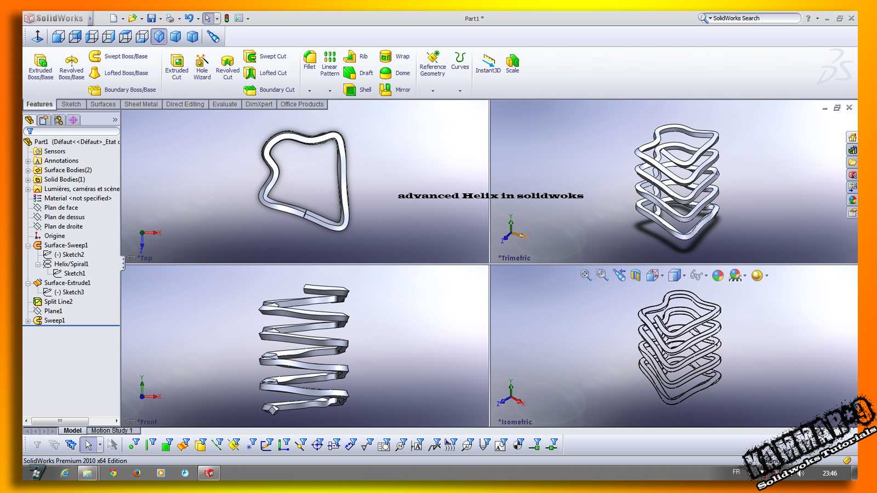Screen dimensions: 877x493
Task: Click the Normal To view icon
Action: coord(37,37)
